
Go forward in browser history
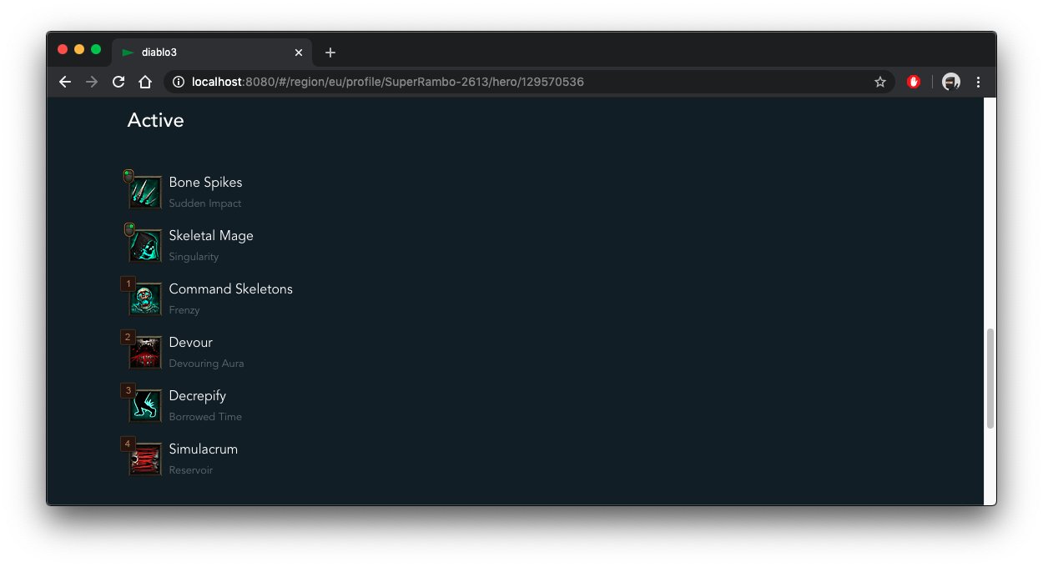coord(92,82)
